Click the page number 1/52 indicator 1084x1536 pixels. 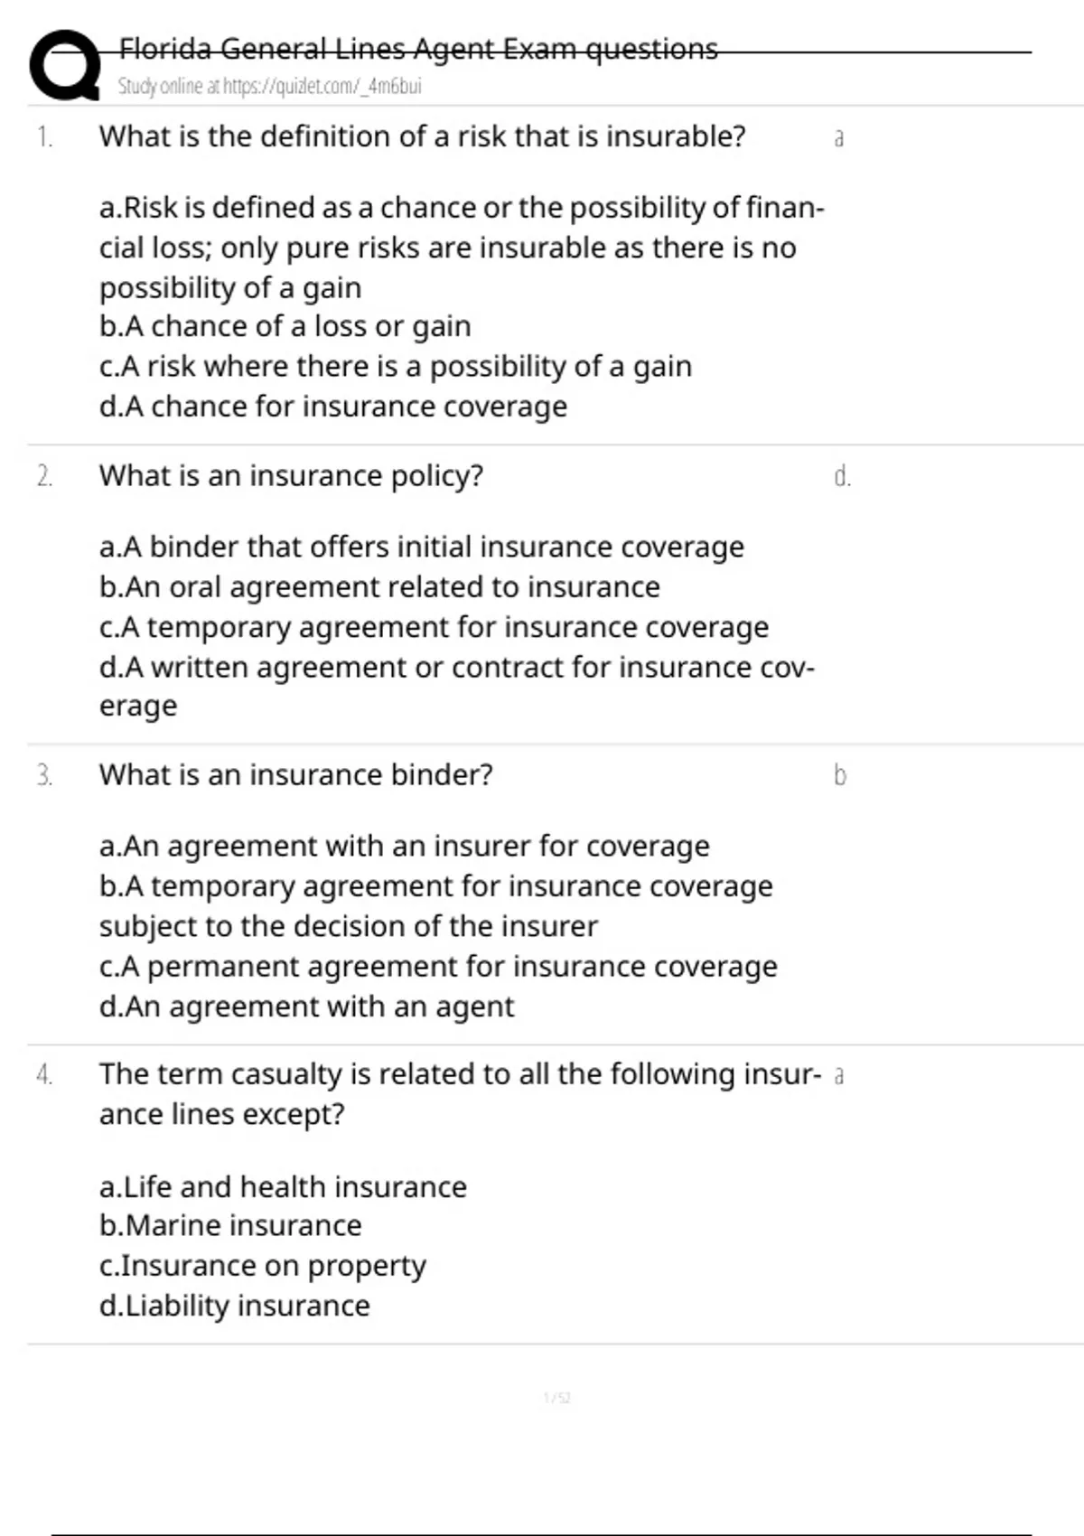(x=556, y=1399)
